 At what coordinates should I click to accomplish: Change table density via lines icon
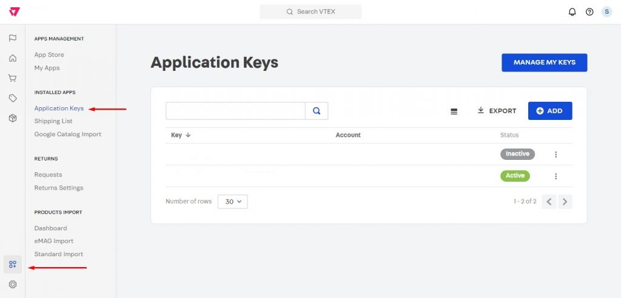coord(454,111)
